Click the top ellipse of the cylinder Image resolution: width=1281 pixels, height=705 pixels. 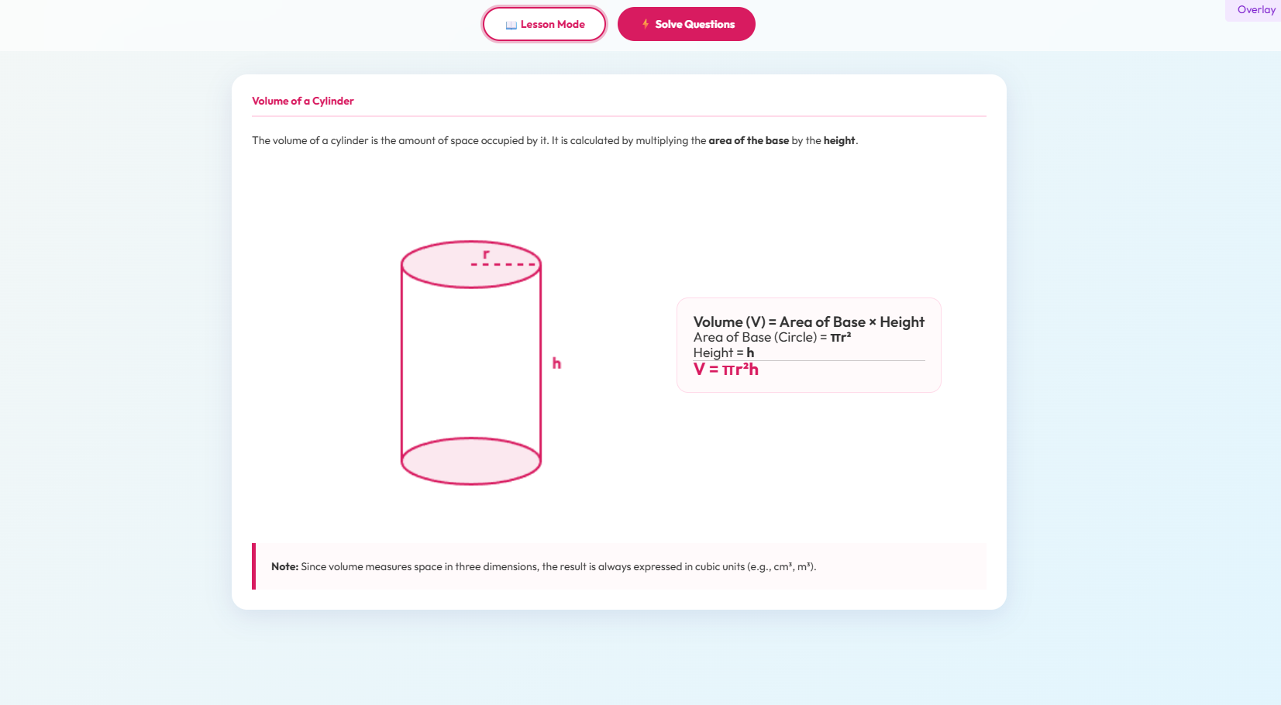pos(470,262)
